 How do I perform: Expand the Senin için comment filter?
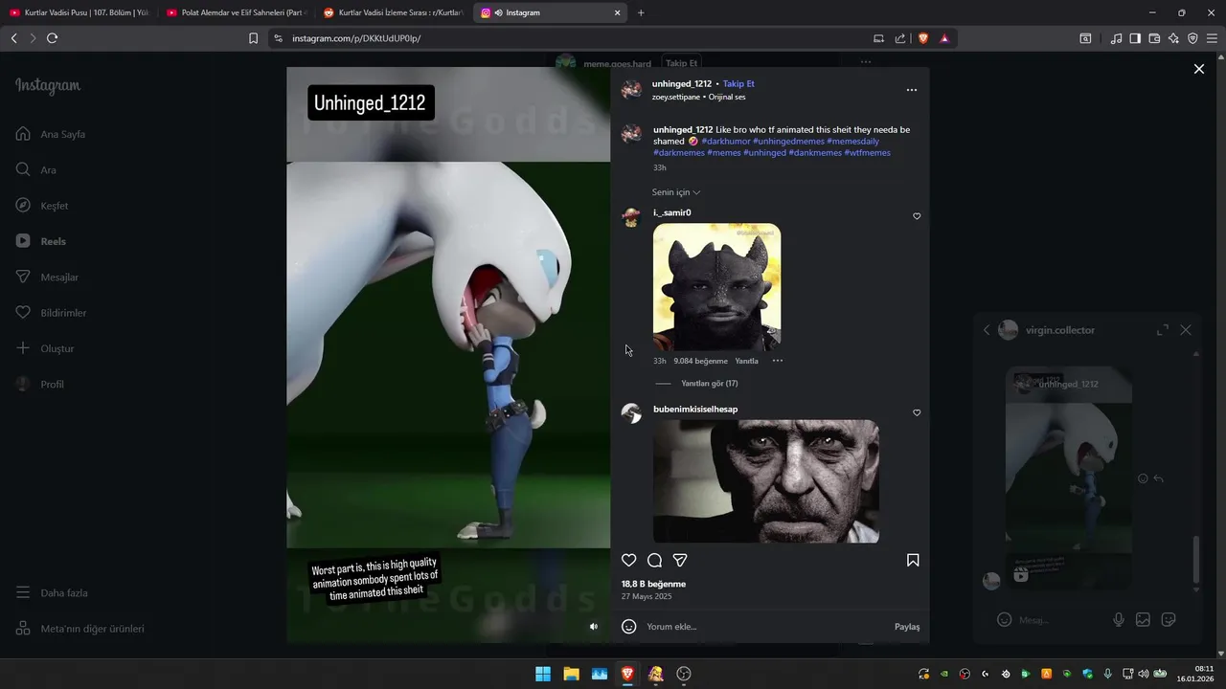[x=676, y=192]
